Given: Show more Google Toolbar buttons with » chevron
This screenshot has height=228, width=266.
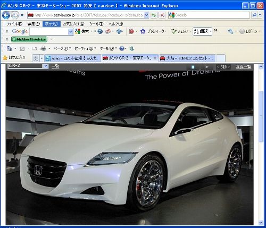Looking at the screenshot, I should coord(215,30).
